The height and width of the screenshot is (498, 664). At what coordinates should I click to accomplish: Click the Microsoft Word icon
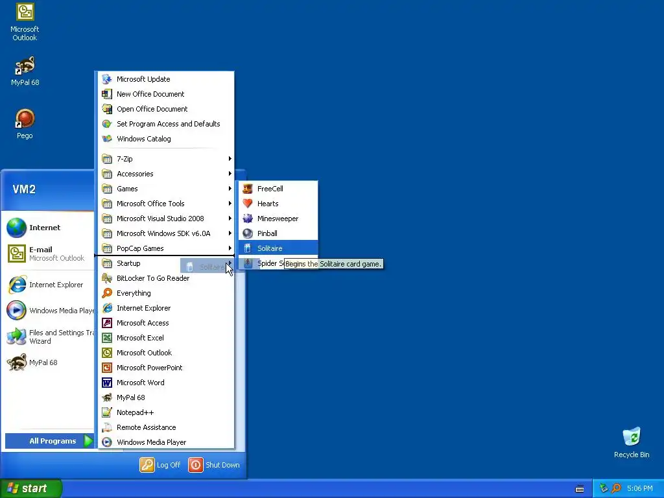[x=107, y=383]
